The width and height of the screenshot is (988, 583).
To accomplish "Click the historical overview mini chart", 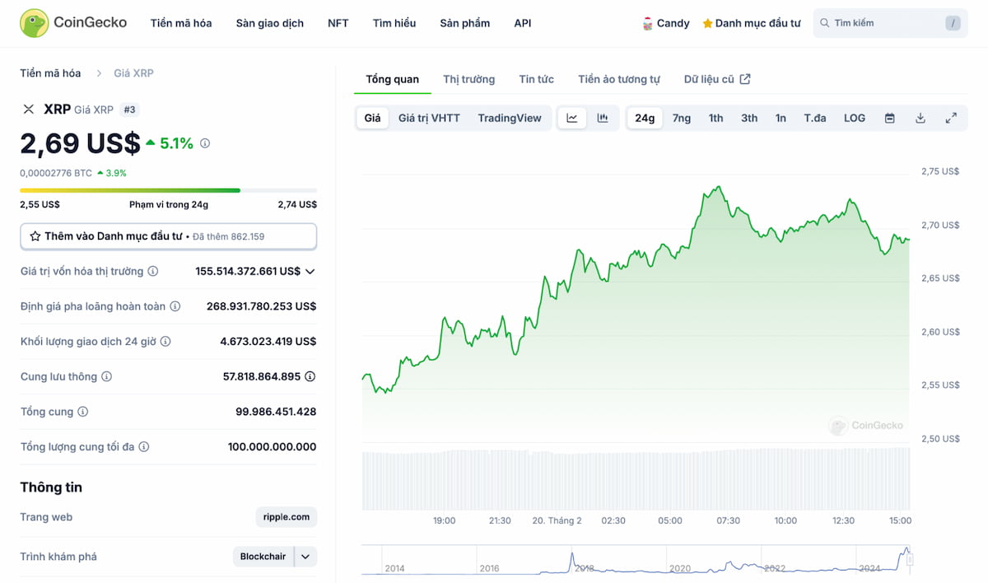I will [x=636, y=560].
